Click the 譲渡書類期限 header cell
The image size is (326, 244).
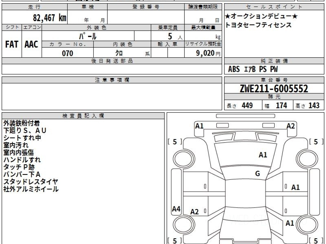click(203, 7)
